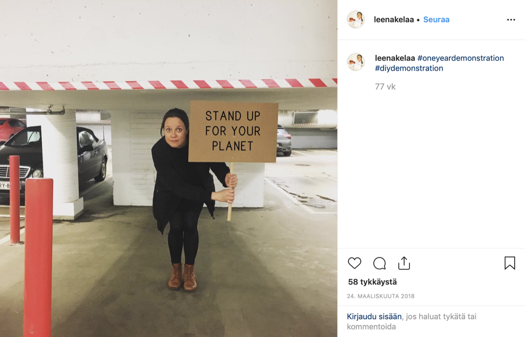Like the post with the heart icon

point(354,263)
